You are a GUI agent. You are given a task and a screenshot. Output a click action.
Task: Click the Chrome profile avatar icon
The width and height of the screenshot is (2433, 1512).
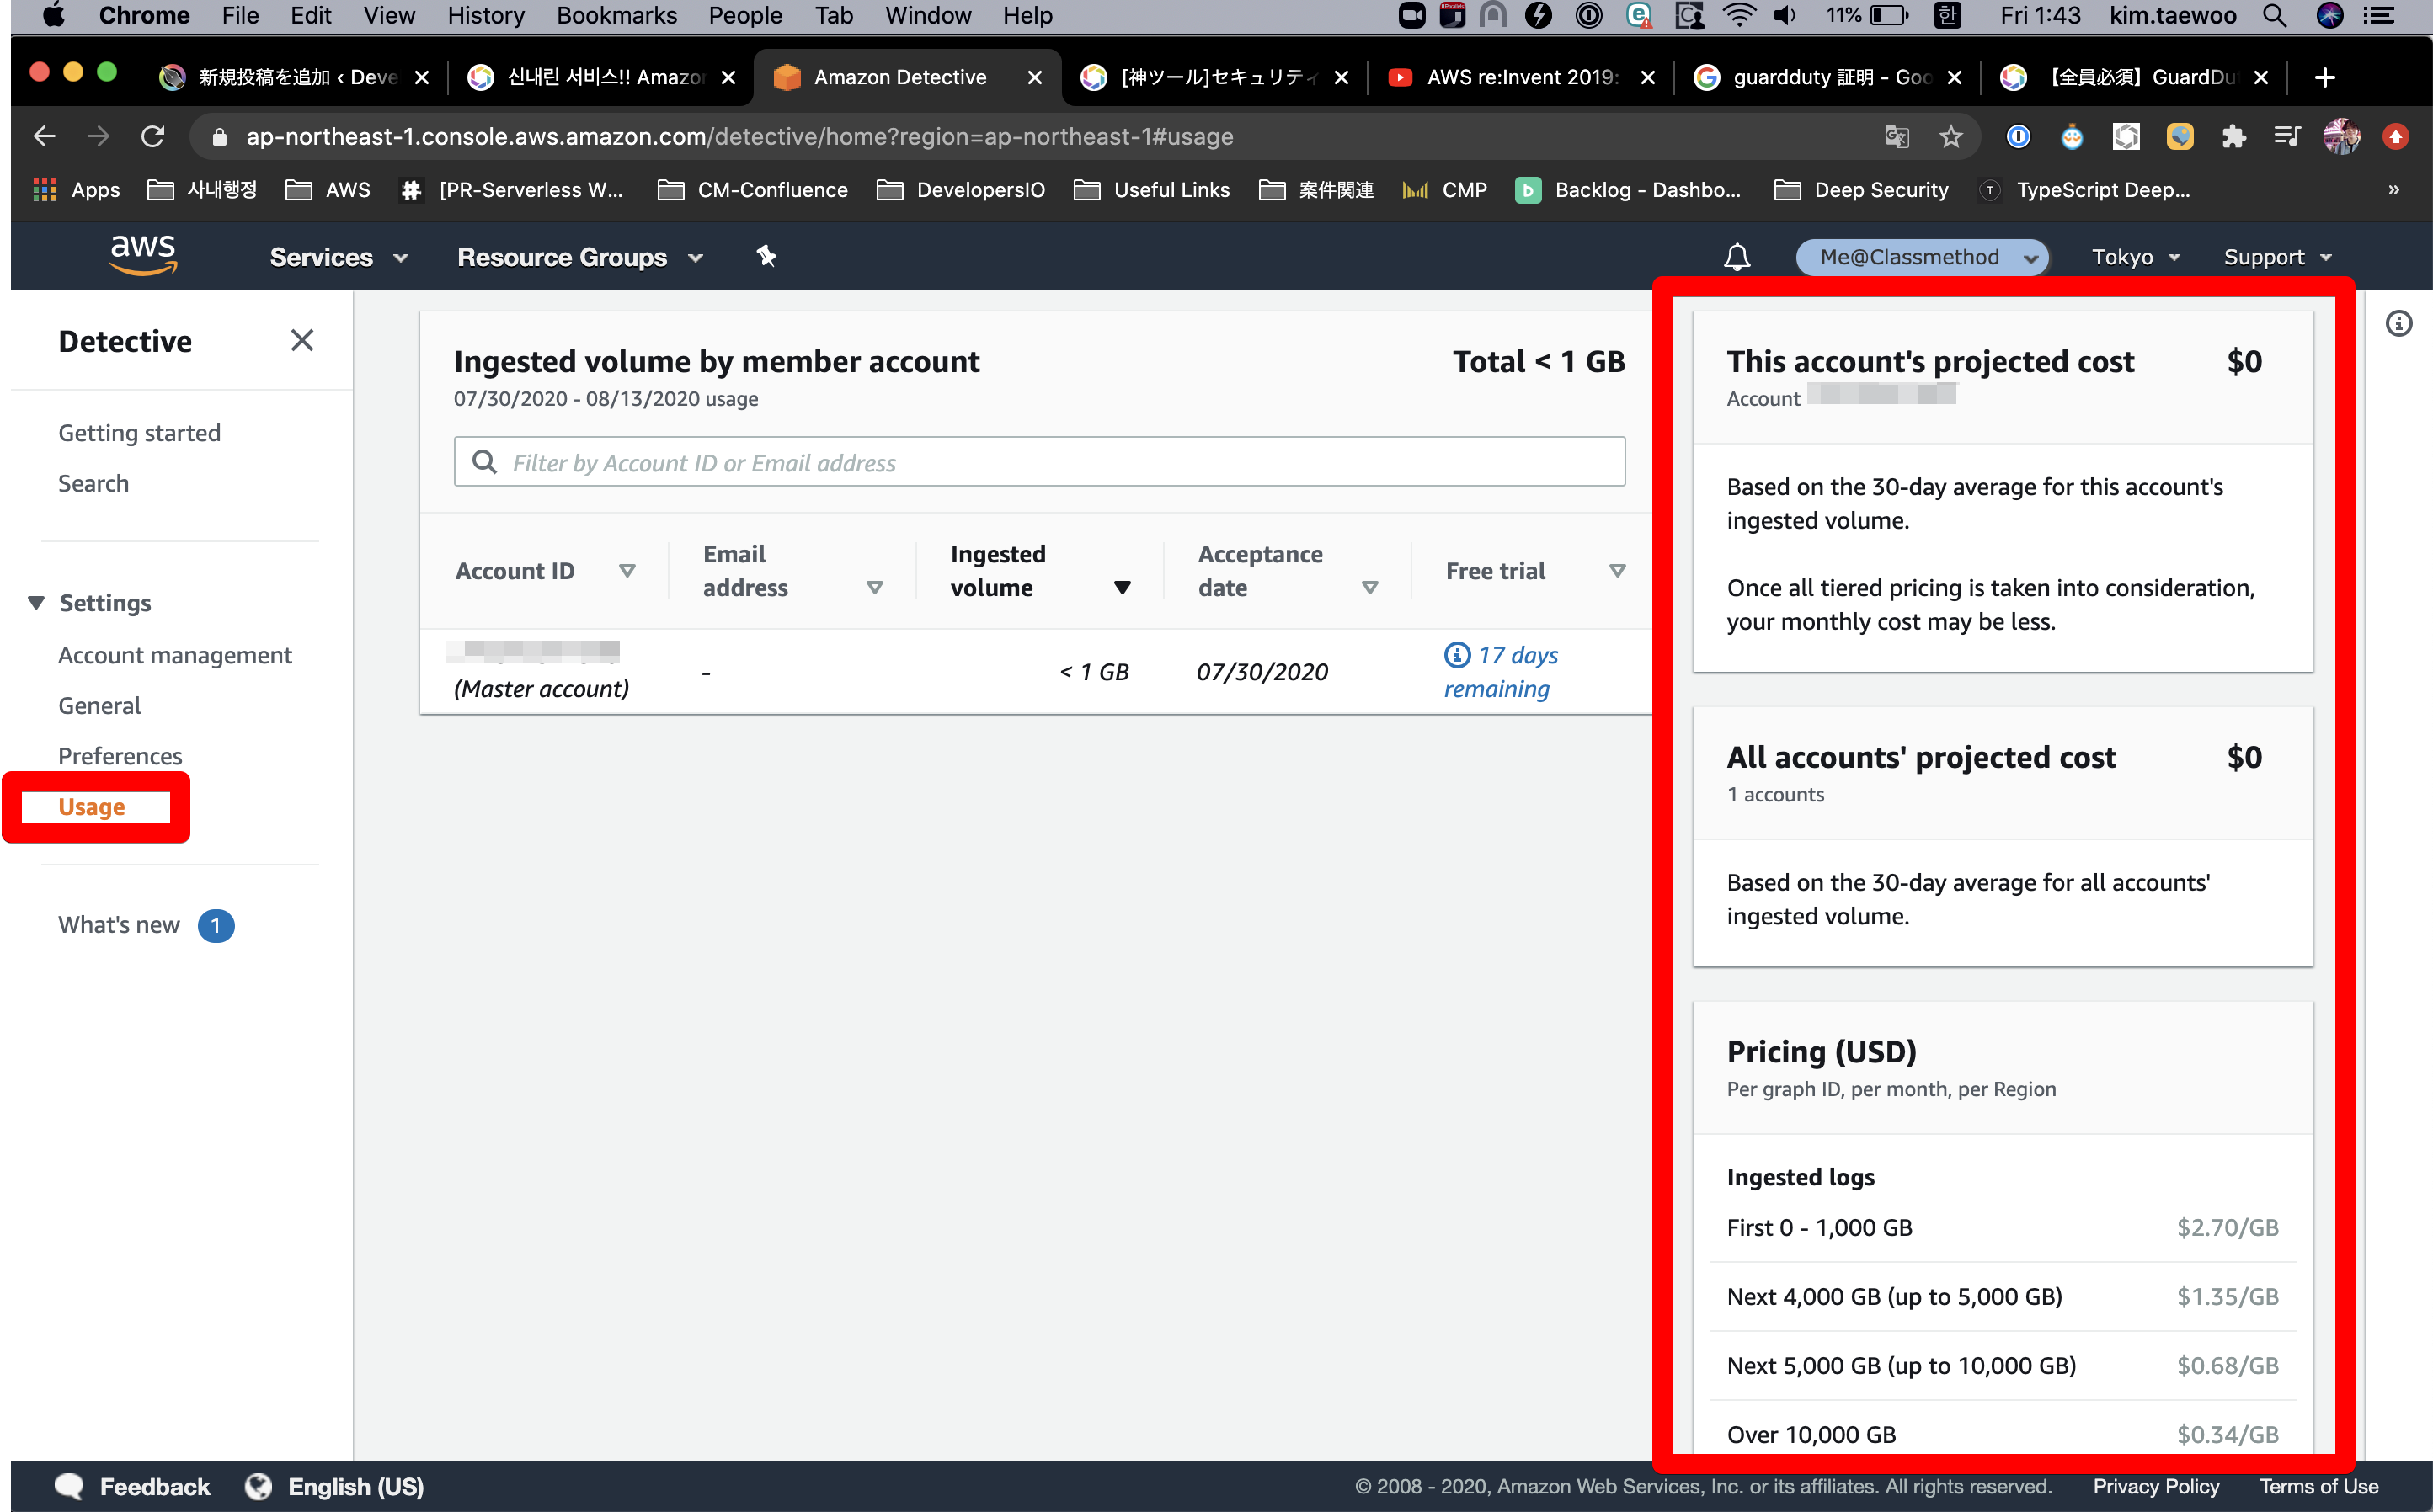pos(2341,137)
